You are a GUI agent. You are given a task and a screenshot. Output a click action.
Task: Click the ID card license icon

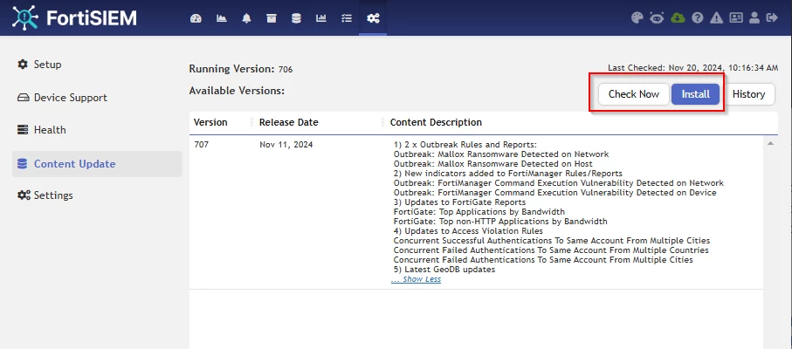(736, 18)
